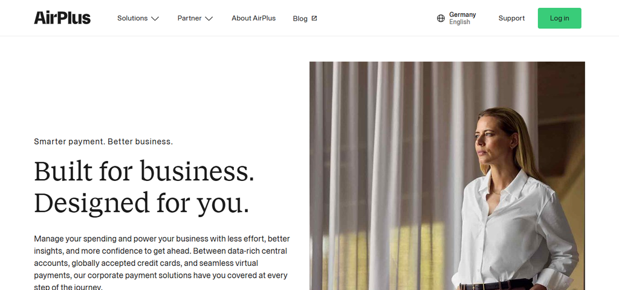Open the Support link

511,18
